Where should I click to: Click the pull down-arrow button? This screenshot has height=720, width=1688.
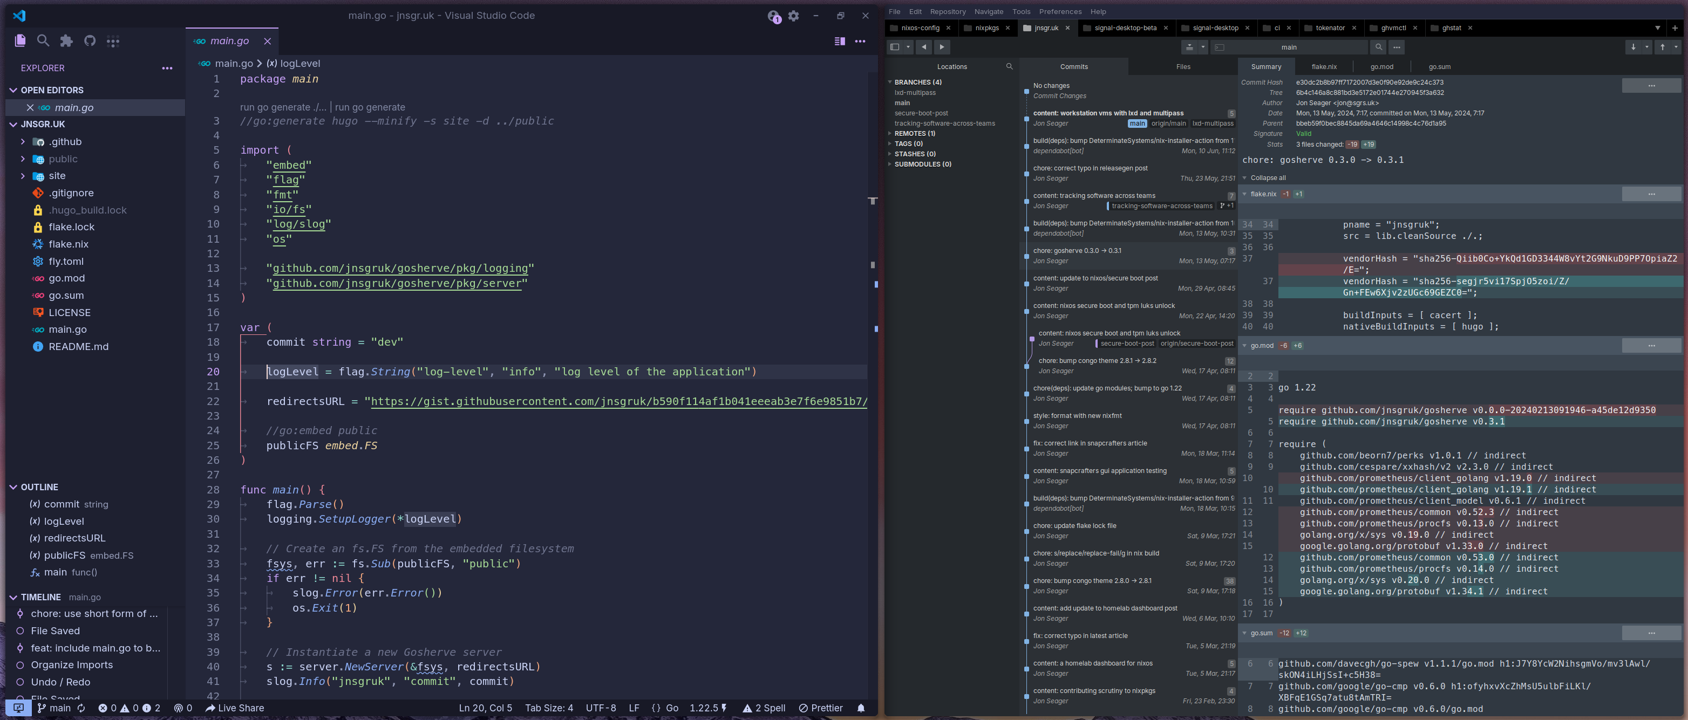[x=1633, y=46]
